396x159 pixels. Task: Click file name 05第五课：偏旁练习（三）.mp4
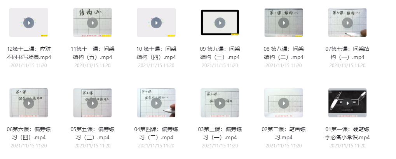pyautogui.click(x=92, y=133)
